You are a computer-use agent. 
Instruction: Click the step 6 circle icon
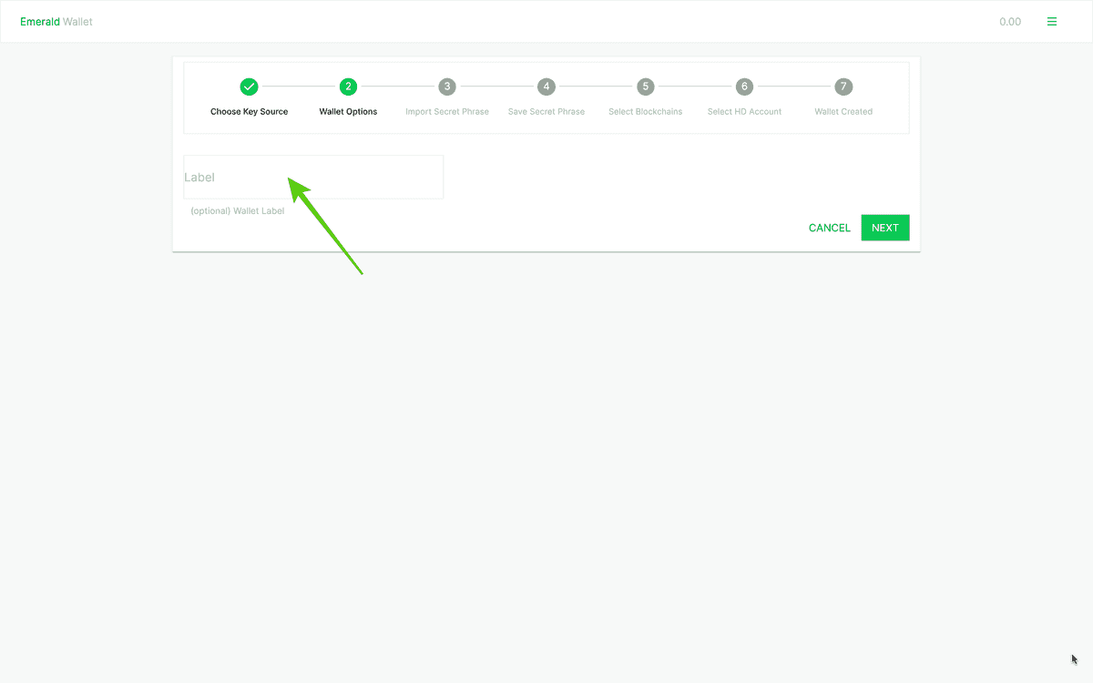(x=744, y=87)
